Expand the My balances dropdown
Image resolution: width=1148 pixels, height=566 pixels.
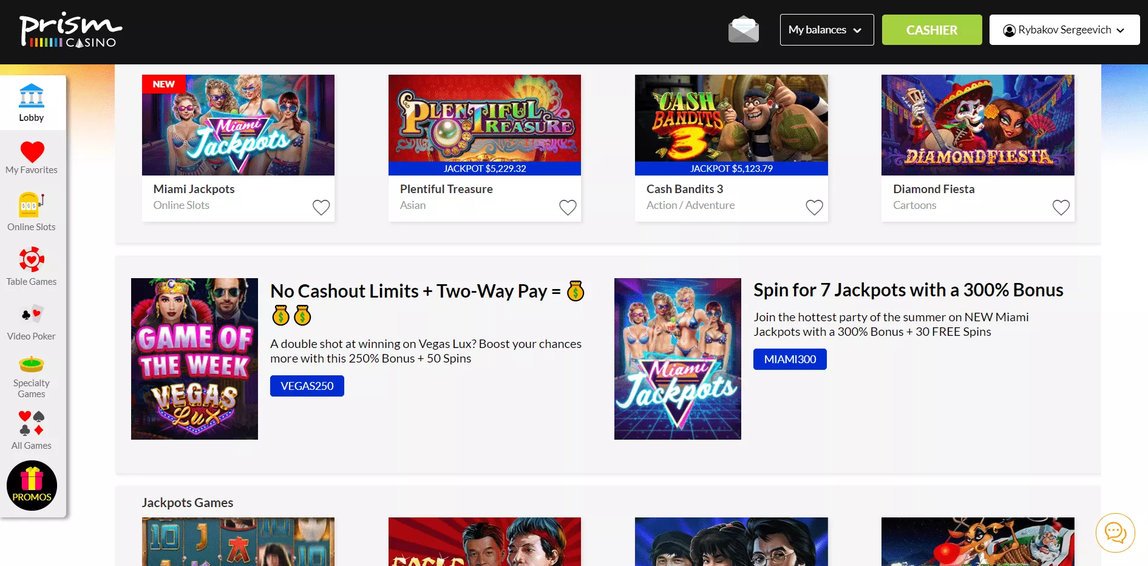tap(826, 30)
